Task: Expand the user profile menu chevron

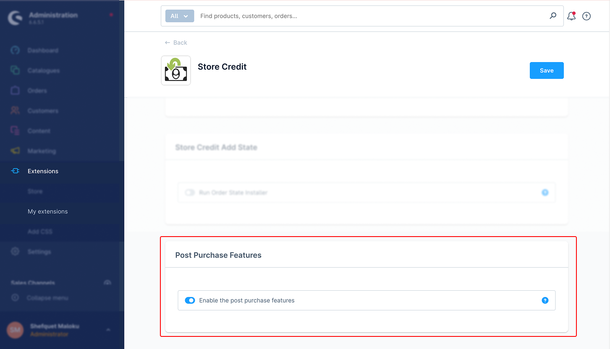Action: [108, 330]
